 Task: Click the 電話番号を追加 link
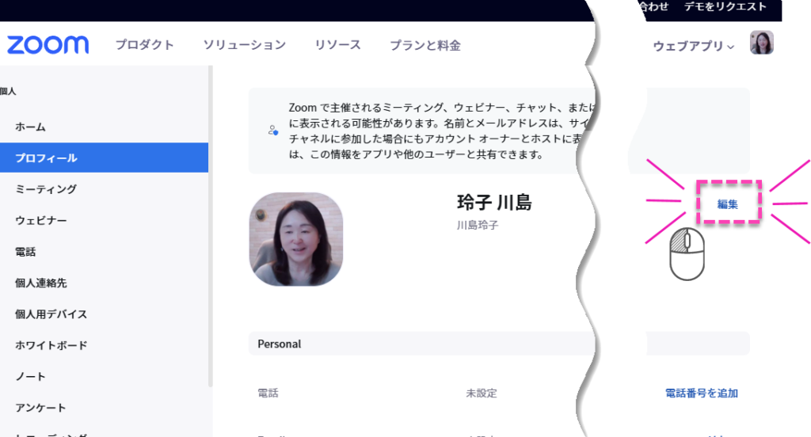tap(701, 393)
